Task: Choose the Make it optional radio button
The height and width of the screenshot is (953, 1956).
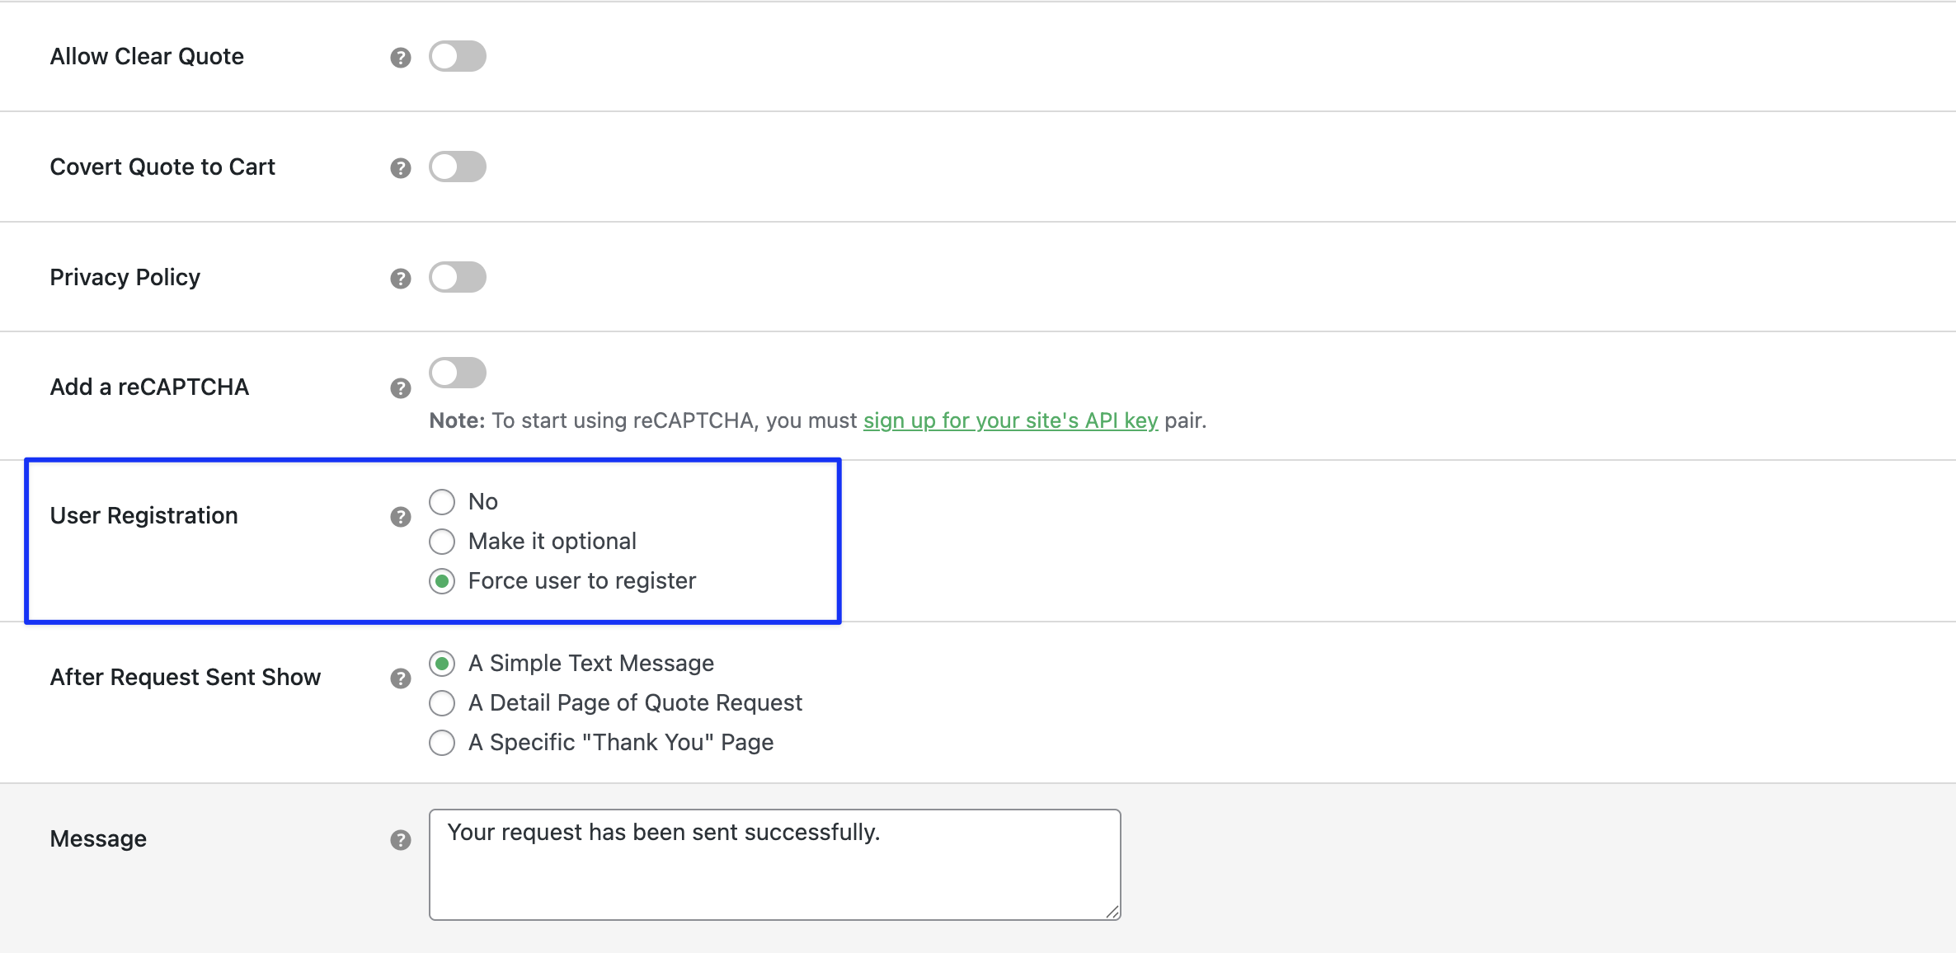Action: [442, 542]
